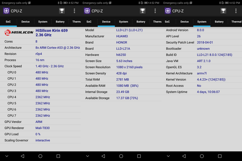
Task: Switch to System tab in middle screen
Action: click(124, 22)
